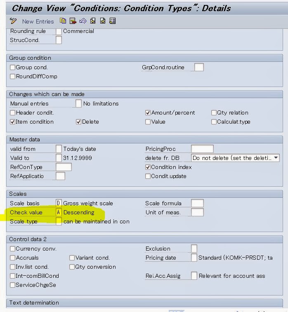
Task: Click the Exclusion input field
Action: [x=194, y=249]
